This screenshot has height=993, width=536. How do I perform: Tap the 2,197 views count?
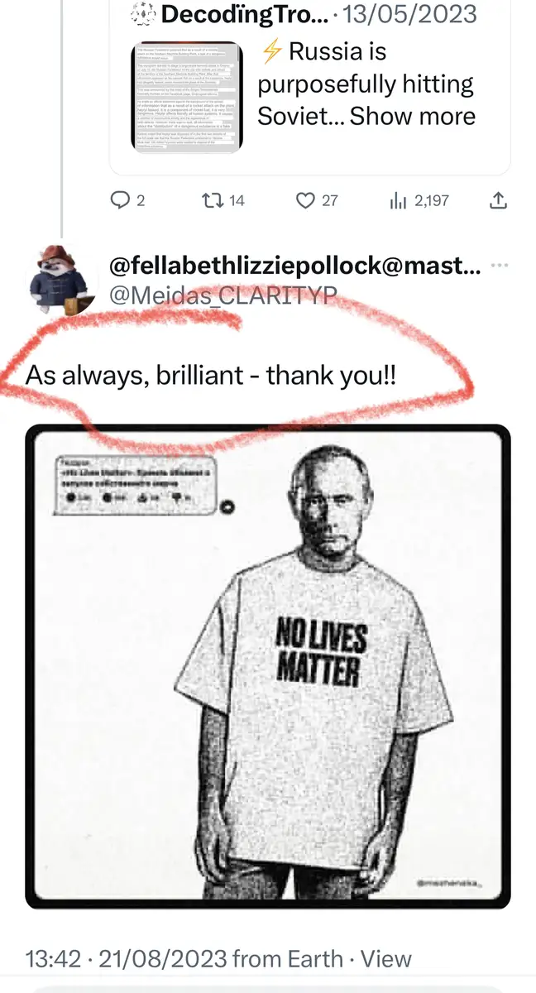pos(433,199)
